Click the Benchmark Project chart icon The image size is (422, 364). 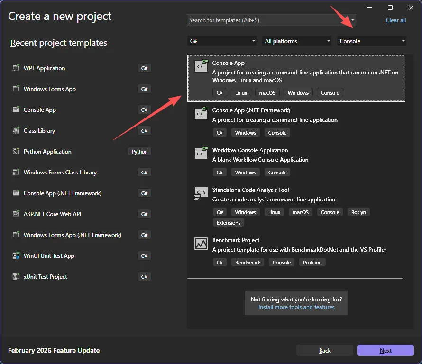tap(201, 244)
